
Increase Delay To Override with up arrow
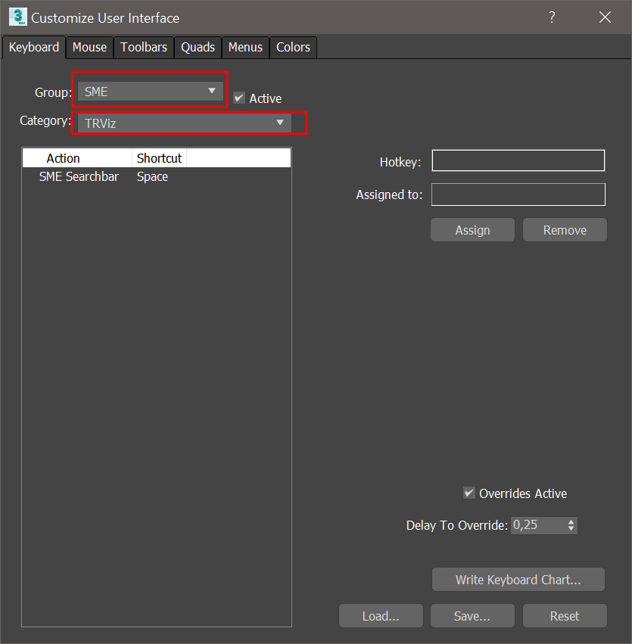(x=571, y=521)
